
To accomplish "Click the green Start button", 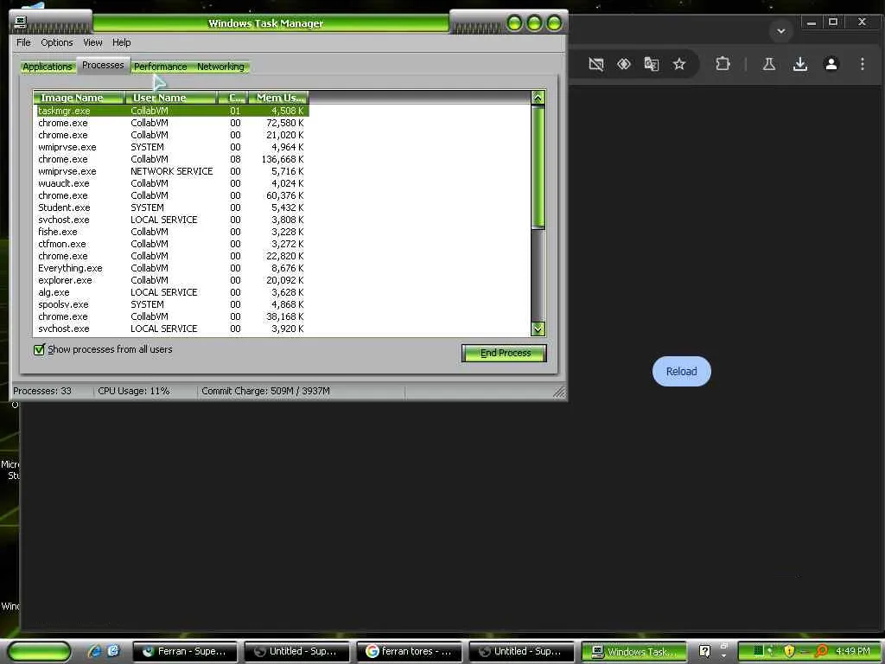I will 40,652.
